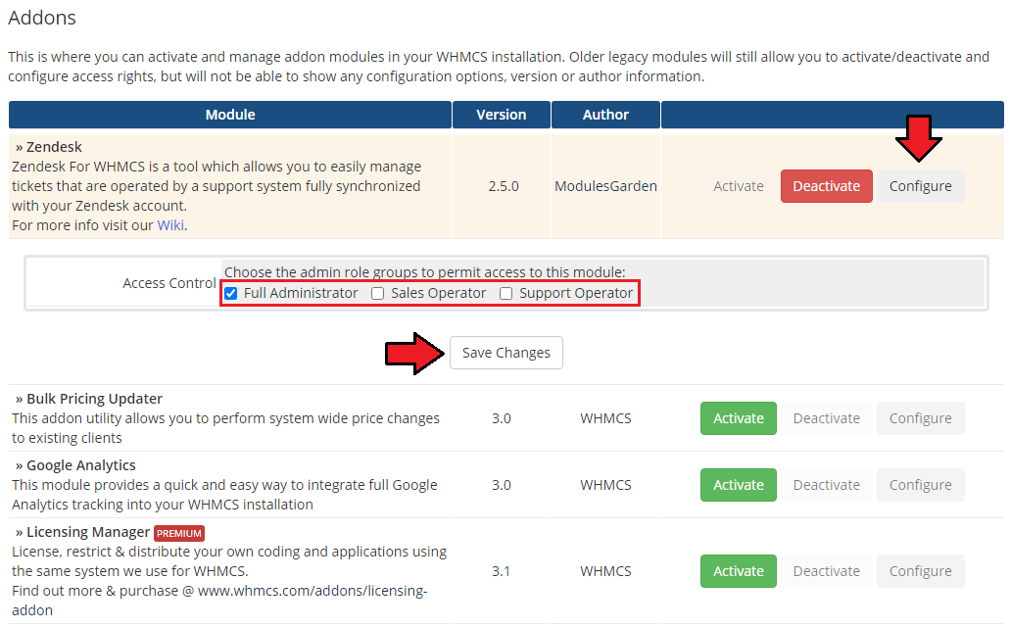Click Deactivate in Google Analytics row

point(827,485)
